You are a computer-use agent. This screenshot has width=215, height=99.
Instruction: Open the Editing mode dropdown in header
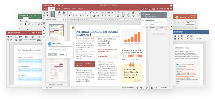click(146, 9)
